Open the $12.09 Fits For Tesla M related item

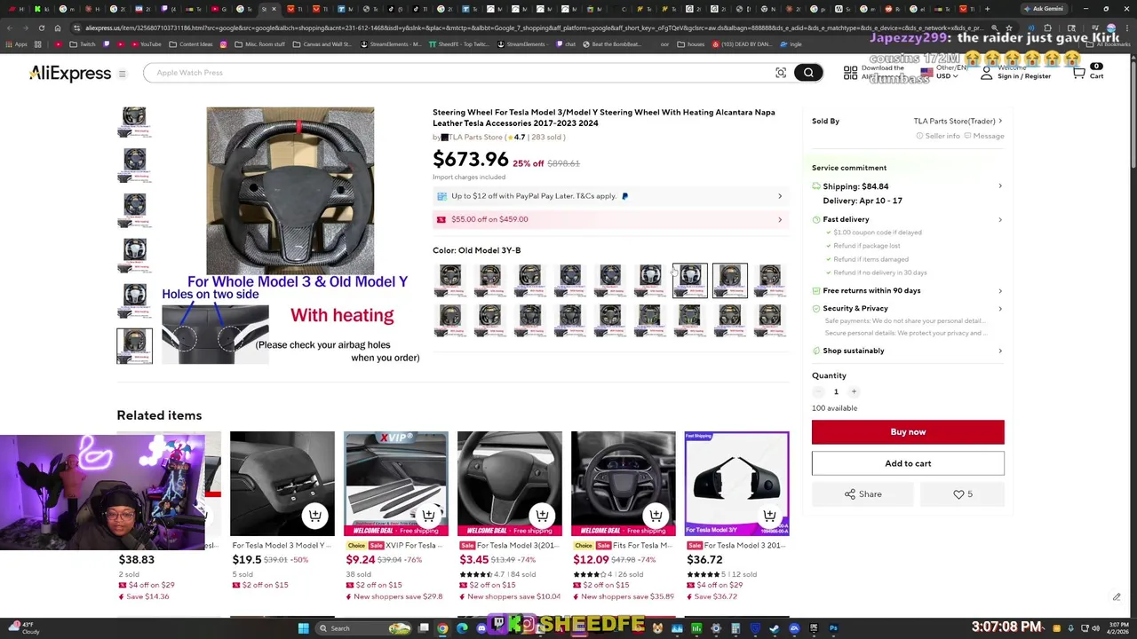tap(623, 484)
